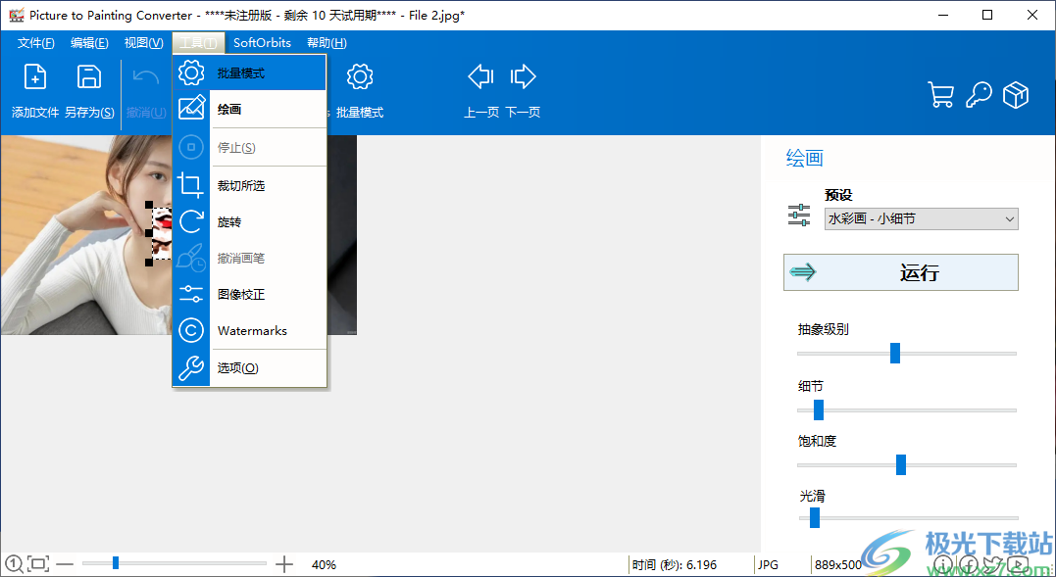Click the 运行 run button

pyautogui.click(x=900, y=272)
